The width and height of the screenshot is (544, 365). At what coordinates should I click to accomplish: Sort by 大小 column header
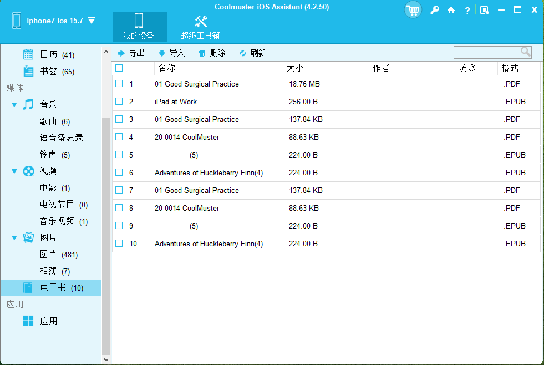[x=326, y=68]
